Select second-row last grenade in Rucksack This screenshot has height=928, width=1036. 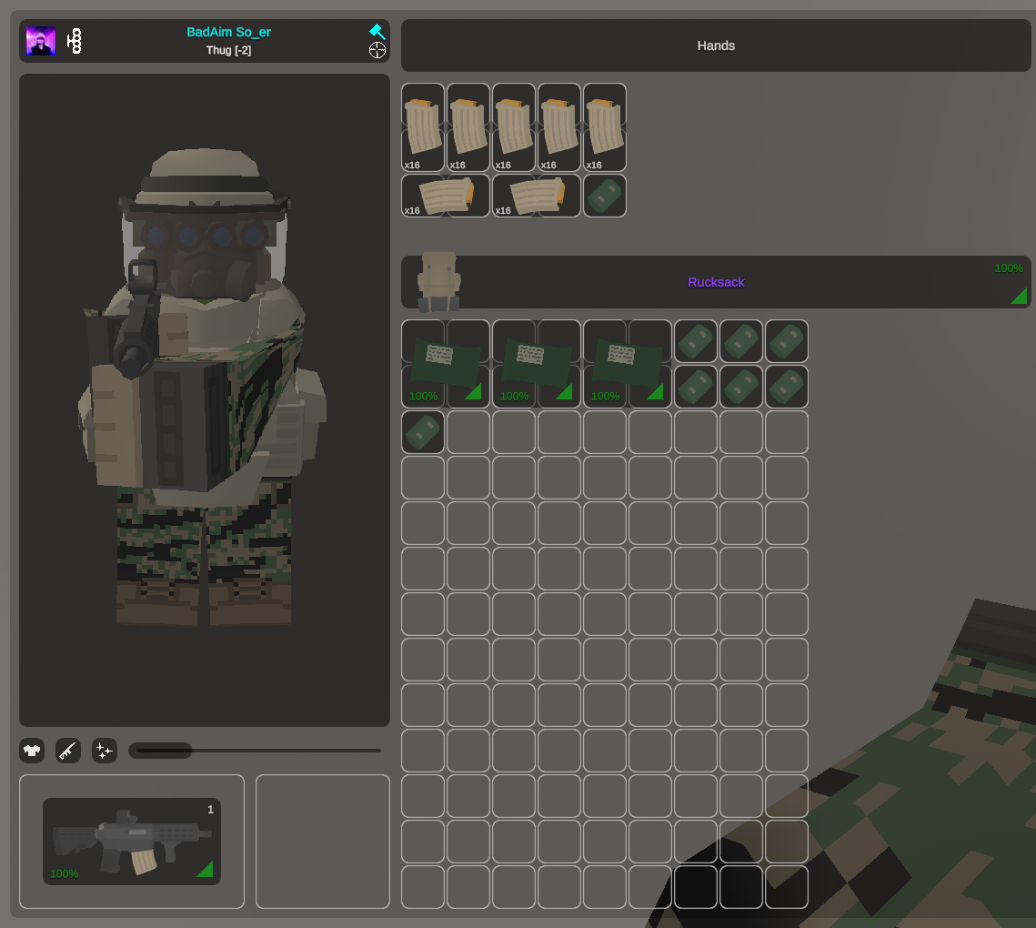point(787,387)
